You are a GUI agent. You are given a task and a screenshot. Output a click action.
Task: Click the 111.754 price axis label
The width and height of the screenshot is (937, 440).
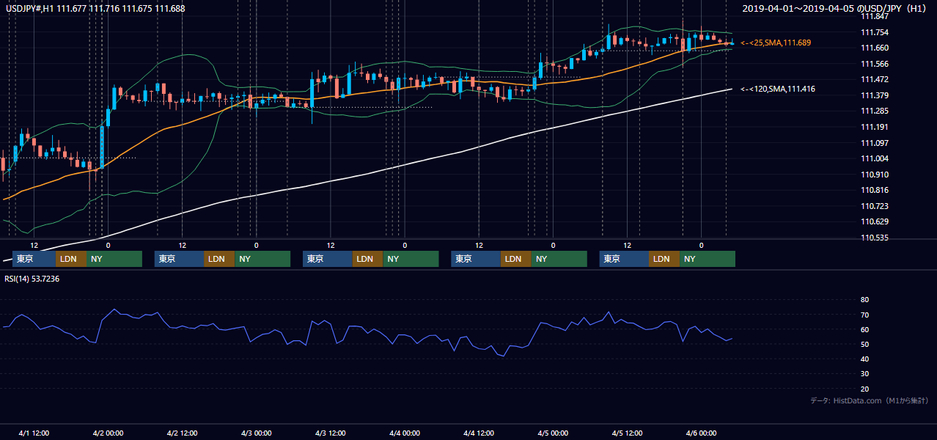click(874, 32)
